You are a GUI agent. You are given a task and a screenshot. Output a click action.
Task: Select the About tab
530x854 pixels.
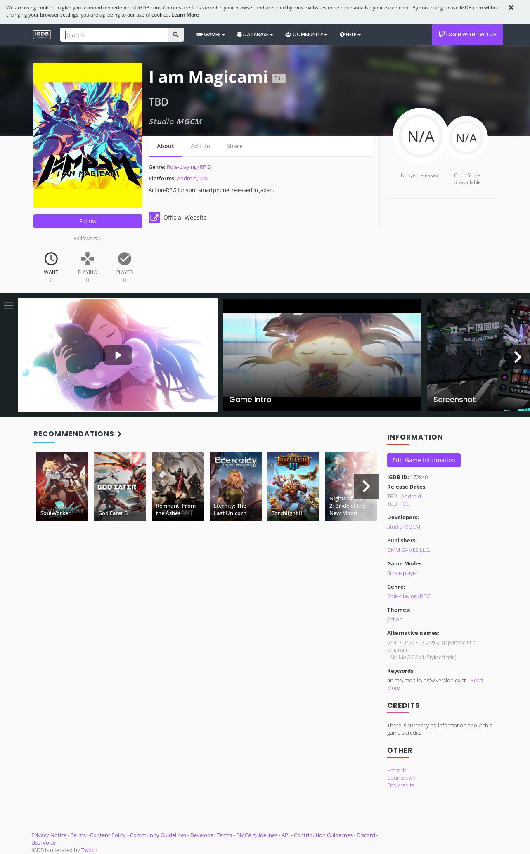coord(165,146)
